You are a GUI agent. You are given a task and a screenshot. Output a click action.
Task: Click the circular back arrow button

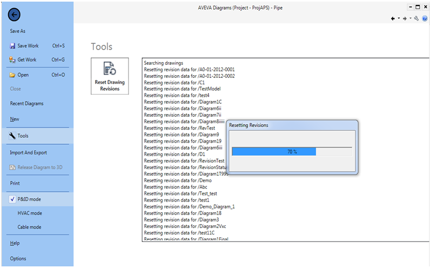pos(14,15)
